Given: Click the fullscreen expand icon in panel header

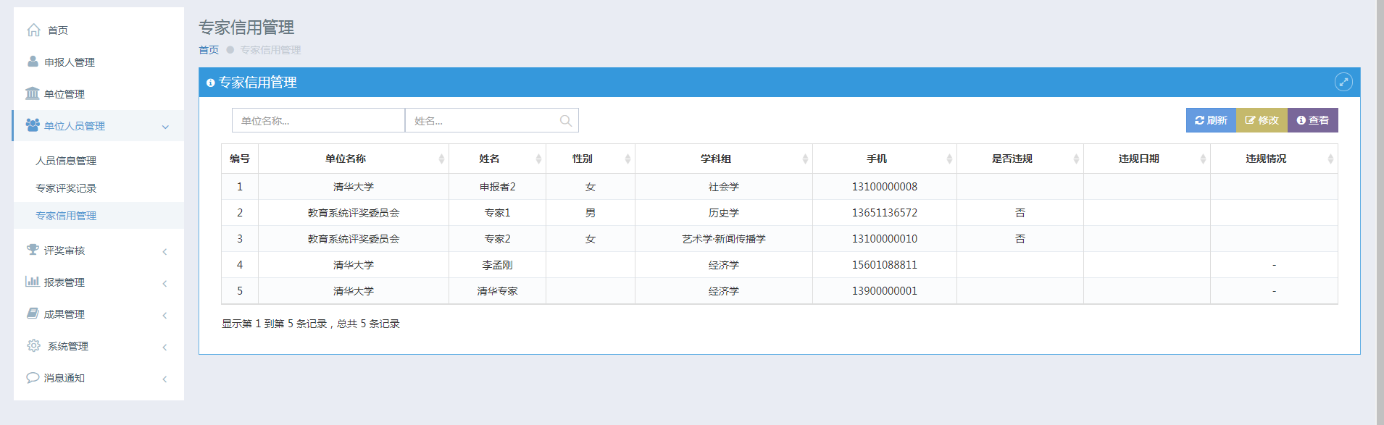Looking at the screenshot, I should [1343, 83].
